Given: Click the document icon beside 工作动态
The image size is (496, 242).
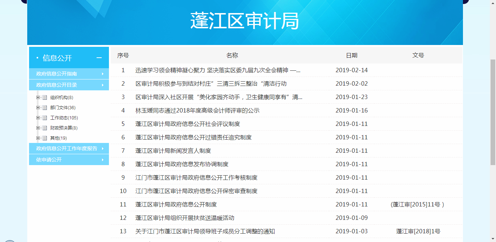Looking at the screenshot, I should click(45, 118).
